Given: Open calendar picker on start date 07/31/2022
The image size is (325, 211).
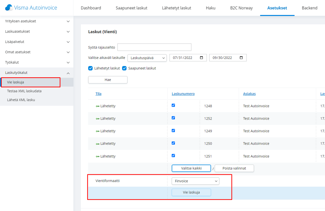Looking at the screenshot, I should coord(202,58).
